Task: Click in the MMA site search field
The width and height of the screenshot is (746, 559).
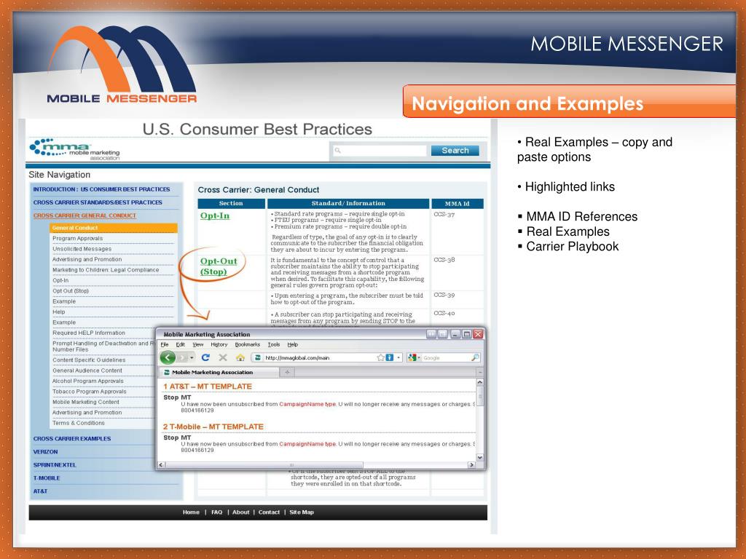Action: pos(379,151)
